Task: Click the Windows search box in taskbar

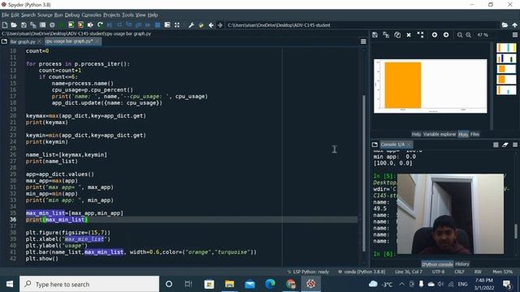Action: pos(89,284)
